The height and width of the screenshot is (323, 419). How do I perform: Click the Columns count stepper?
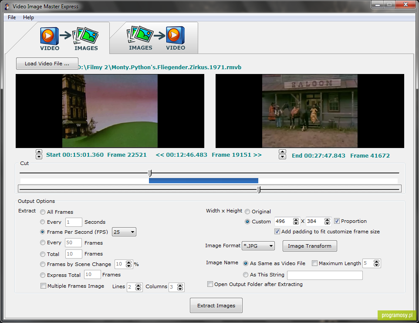[180, 287]
